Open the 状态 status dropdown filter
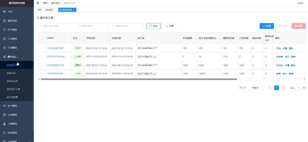The height and width of the screenshot is (142, 308). point(94,26)
